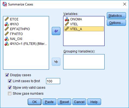Click the ruler icon beside ΕΡΓΑΣΤΗΡΙΟ
Image resolution: width=129 pixels, height=108 pixels.
pyautogui.click(x=7, y=29)
